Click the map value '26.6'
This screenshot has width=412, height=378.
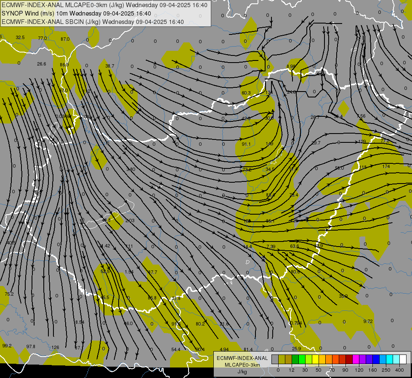(42, 64)
